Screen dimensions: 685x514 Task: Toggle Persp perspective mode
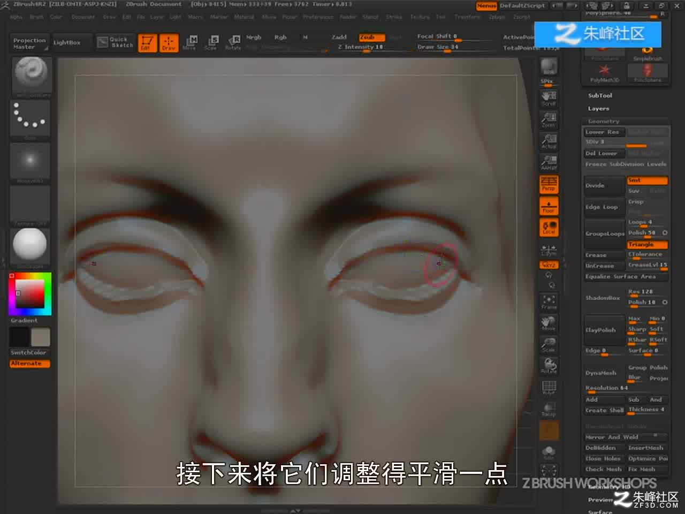click(x=549, y=184)
